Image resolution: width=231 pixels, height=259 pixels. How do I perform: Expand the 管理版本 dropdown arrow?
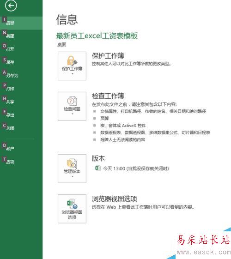tap(73, 176)
